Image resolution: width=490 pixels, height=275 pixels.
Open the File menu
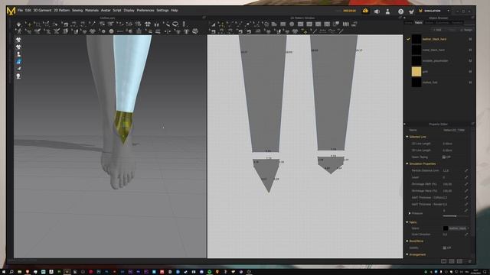point(21,10)
